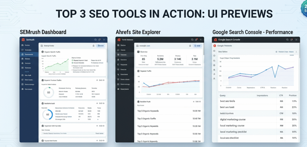Open Site Audit in the SEMrush sidebar
Viewport: 307px width, 147px height.
click(28, 75)
